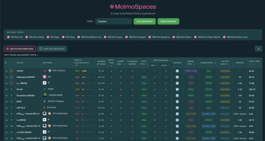
Task: Uncheck the MB-Pick & Place-Color checkbox
Action: coord(224,37)
